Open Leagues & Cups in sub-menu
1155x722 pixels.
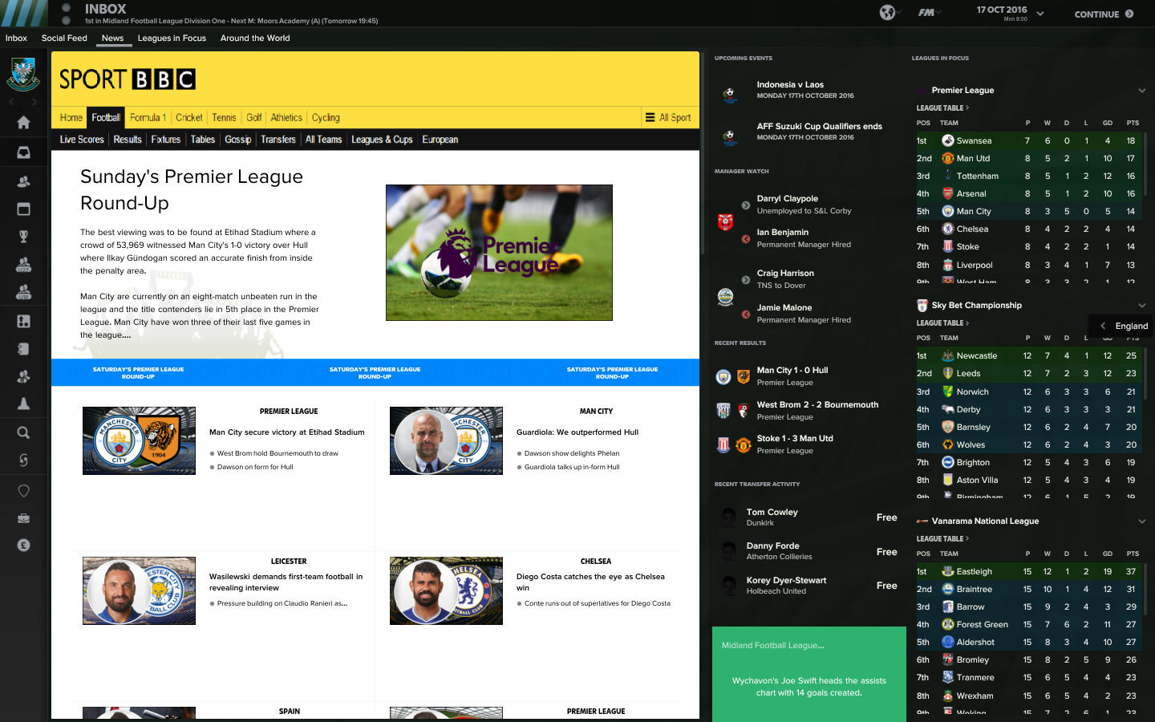click(382, 140)
